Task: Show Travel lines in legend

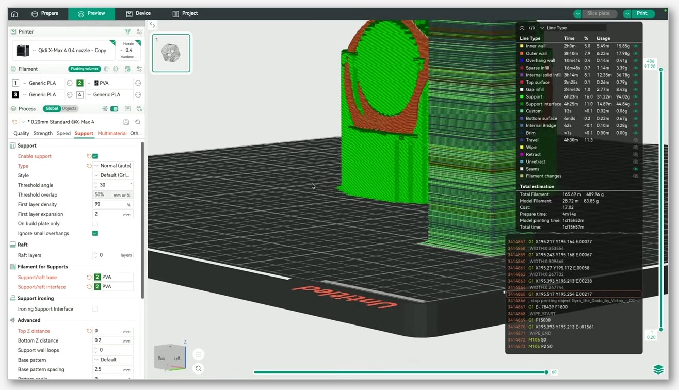Action: [636, 140]
